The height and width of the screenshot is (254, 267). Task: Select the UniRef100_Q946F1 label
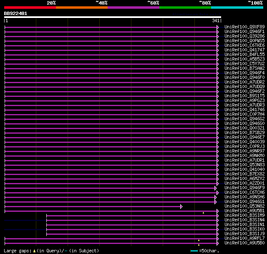[244, 31]
